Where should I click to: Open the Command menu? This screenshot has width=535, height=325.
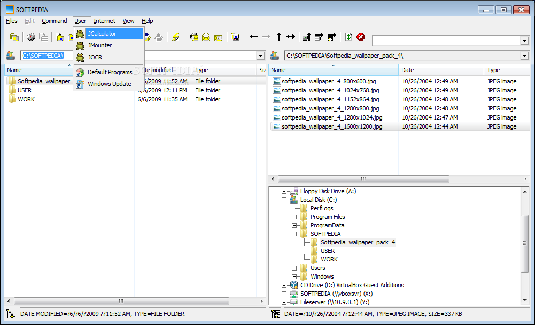point(55,21)
